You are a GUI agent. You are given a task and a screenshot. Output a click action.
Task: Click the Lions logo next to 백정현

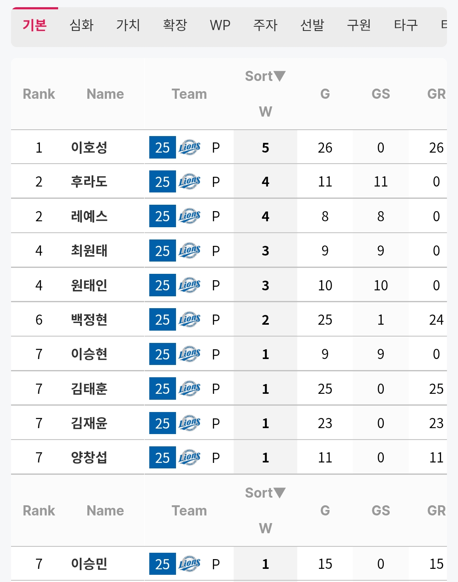tap(189, 320)
